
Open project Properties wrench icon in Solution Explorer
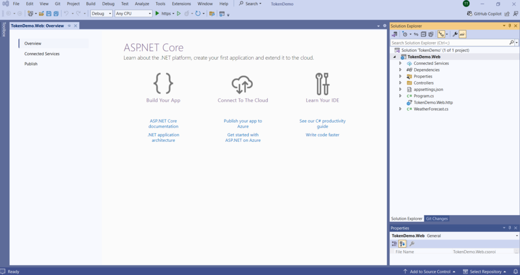click(x=455, y=34)
